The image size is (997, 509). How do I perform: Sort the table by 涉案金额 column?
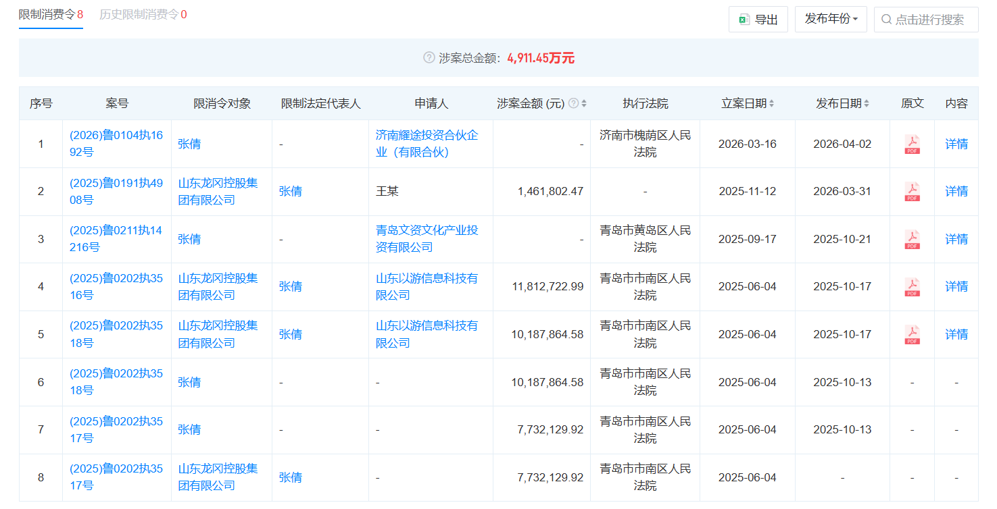[584, 103]
